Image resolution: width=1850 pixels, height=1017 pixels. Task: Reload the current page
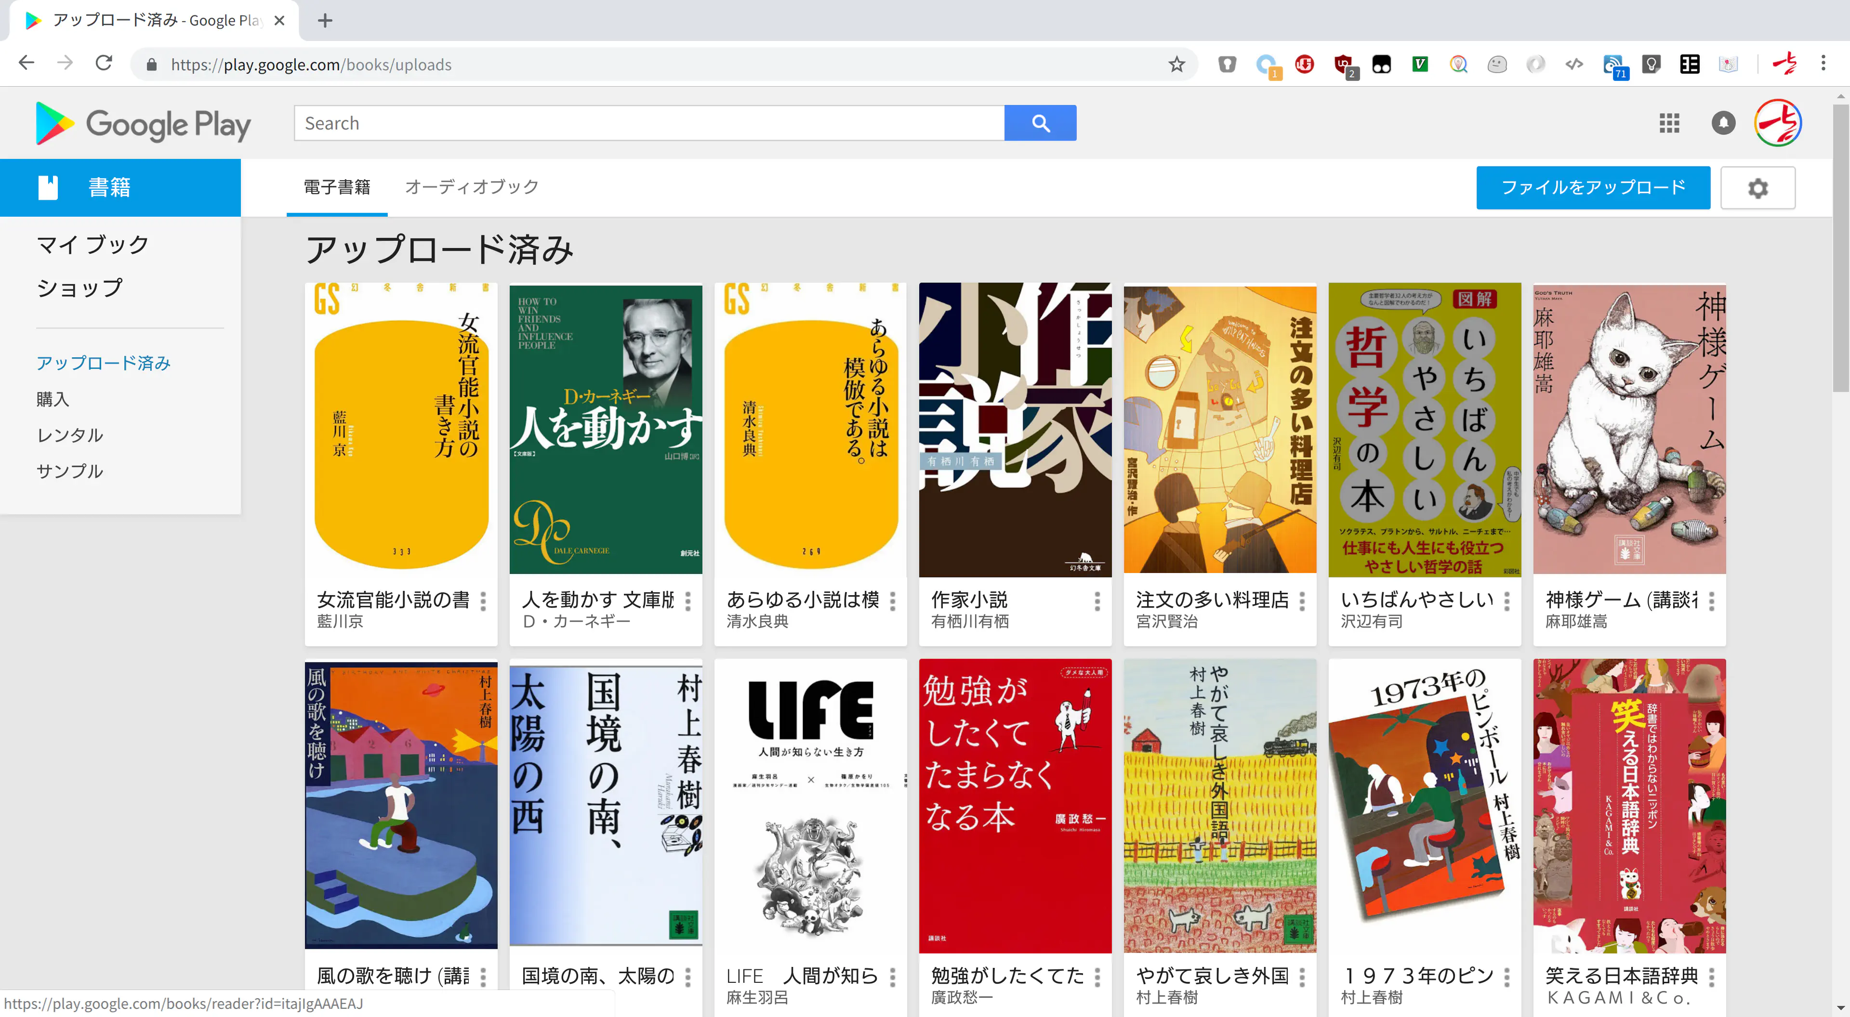[x=104, y=63]
